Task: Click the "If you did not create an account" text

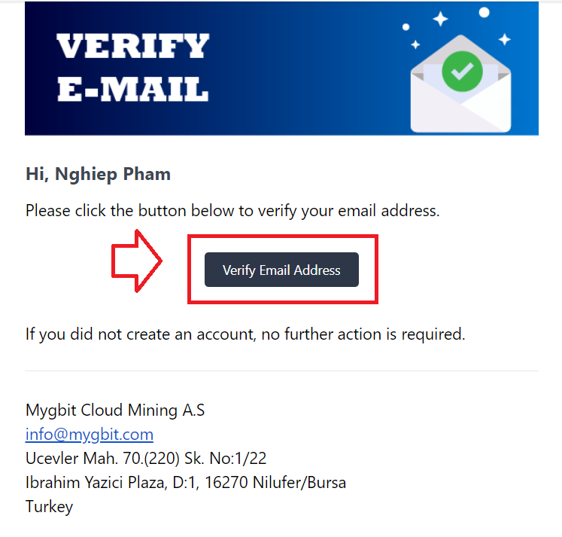Action: (x=245, y=334)
